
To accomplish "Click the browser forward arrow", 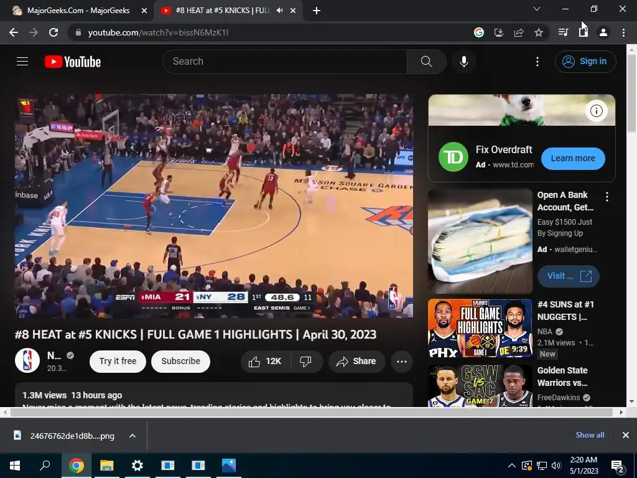I will [34, 32].
